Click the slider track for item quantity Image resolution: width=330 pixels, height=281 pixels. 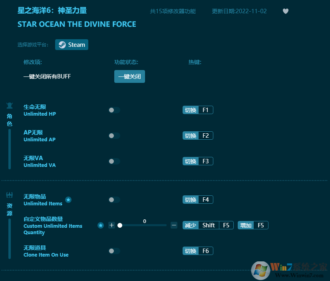tap(143, 225)
